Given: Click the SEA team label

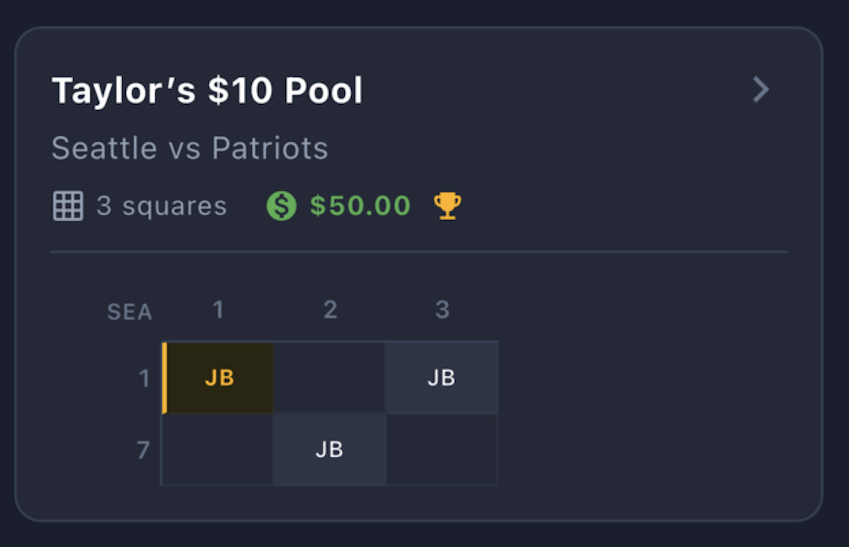Looking at the screenshot, I should coord(130,312).
